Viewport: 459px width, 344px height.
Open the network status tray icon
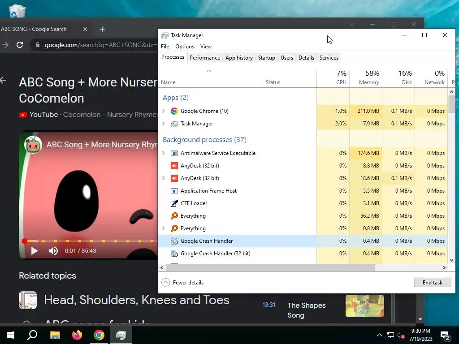pos(390,335)
